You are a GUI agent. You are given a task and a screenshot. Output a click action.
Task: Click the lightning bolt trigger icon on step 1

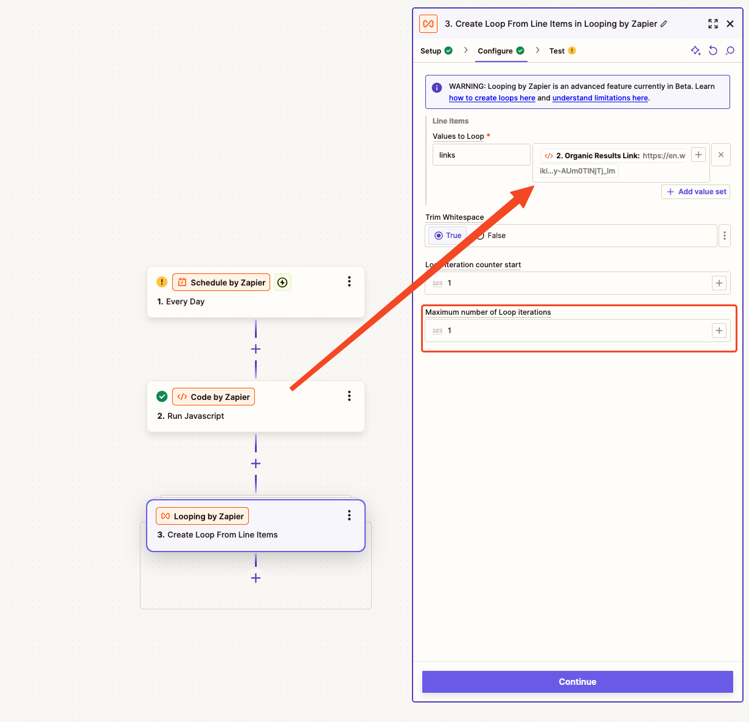point(282,282)
